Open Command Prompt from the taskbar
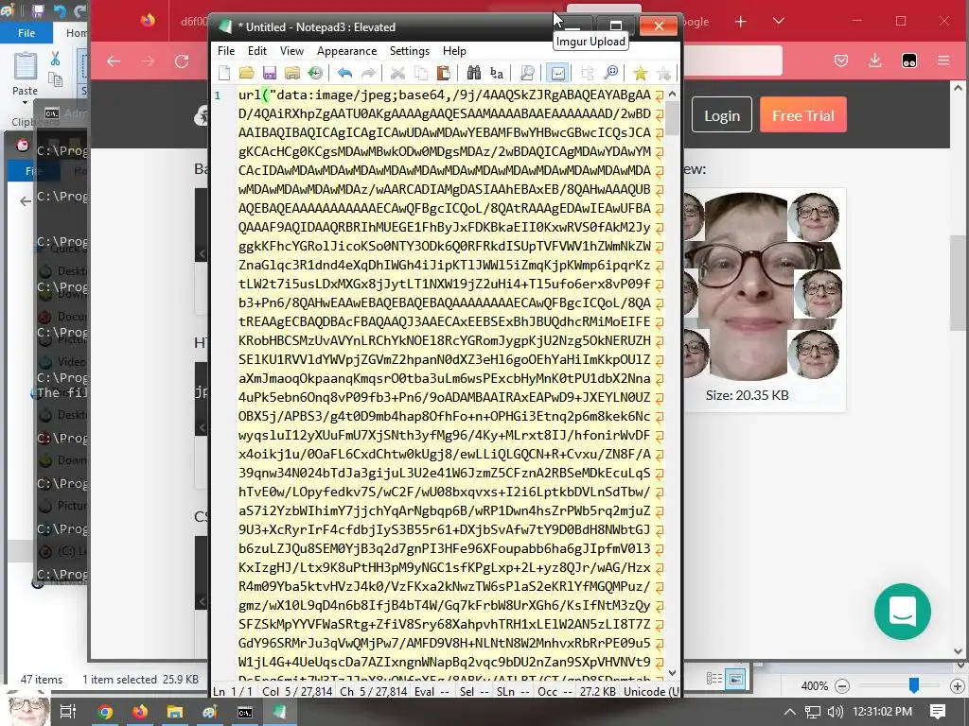Screen dimensions: 969x726 click(x=245, y=713)
